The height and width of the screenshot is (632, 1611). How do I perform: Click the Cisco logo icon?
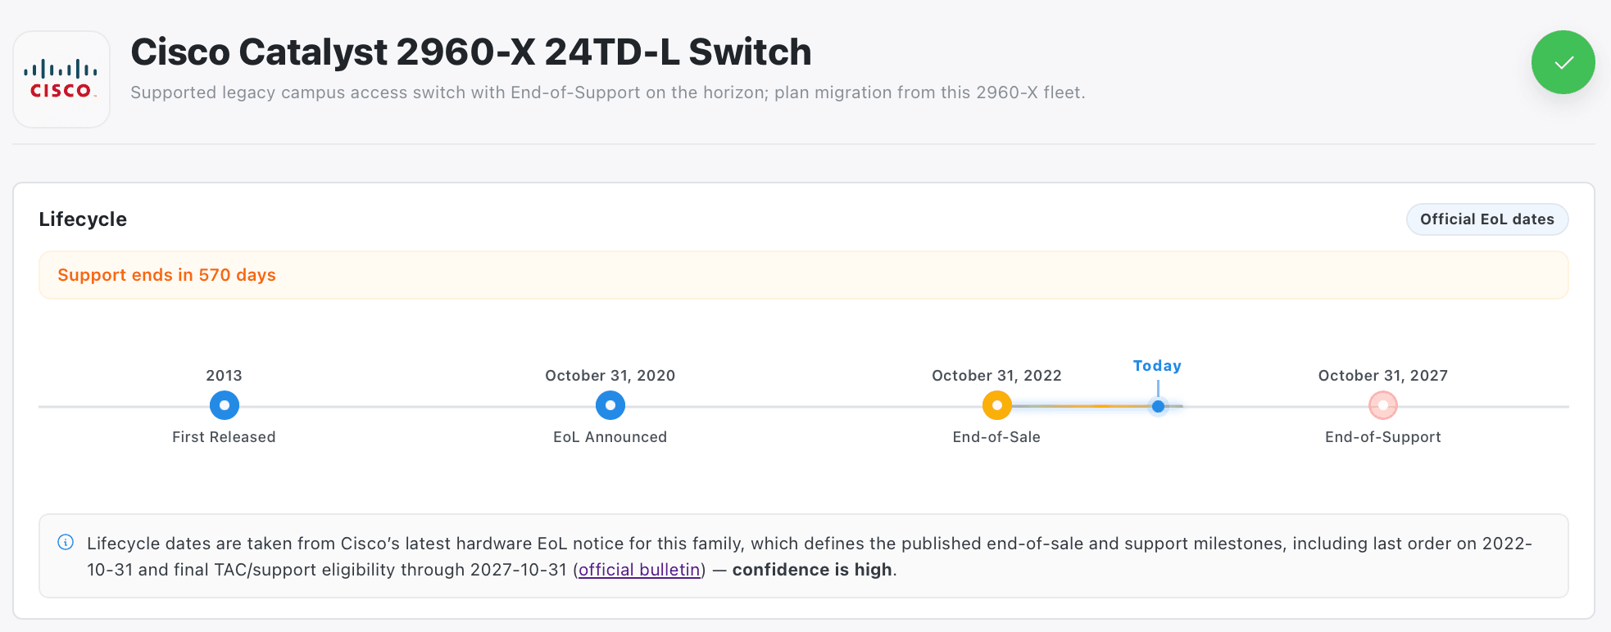61,79
